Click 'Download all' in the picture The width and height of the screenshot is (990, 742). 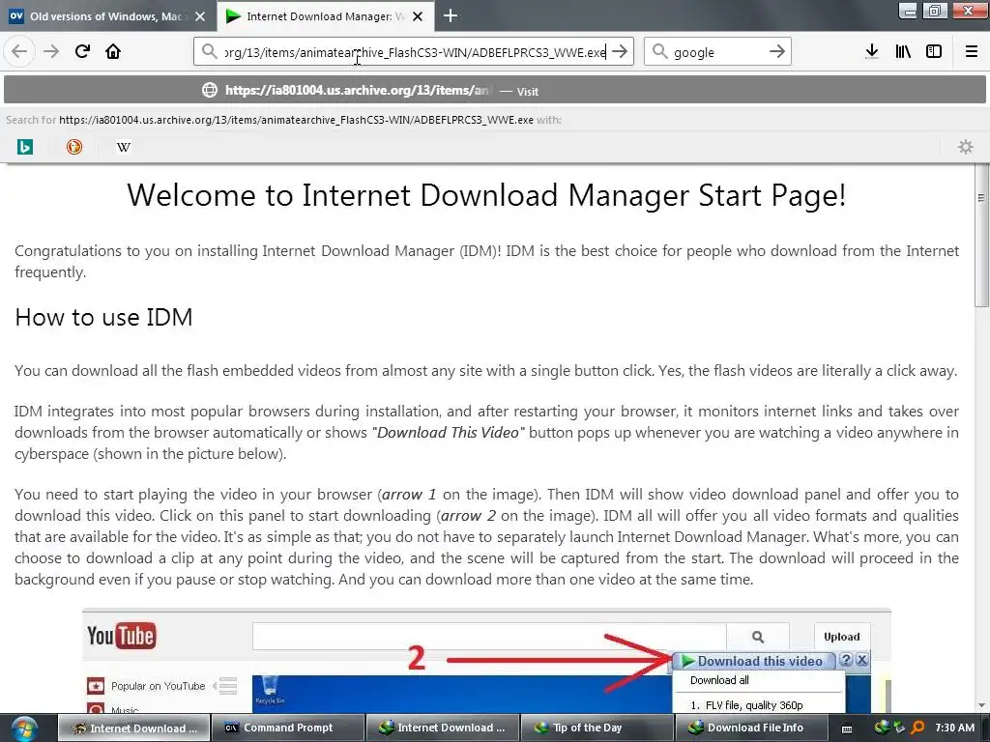[719, 680]
